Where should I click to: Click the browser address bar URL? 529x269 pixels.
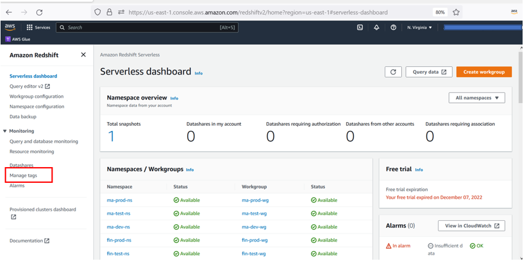click(258, 12)
